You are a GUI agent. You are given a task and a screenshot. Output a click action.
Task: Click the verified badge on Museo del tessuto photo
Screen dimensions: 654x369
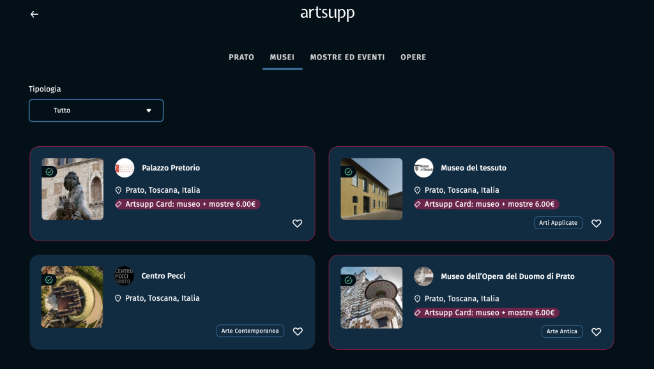[348, 172]
